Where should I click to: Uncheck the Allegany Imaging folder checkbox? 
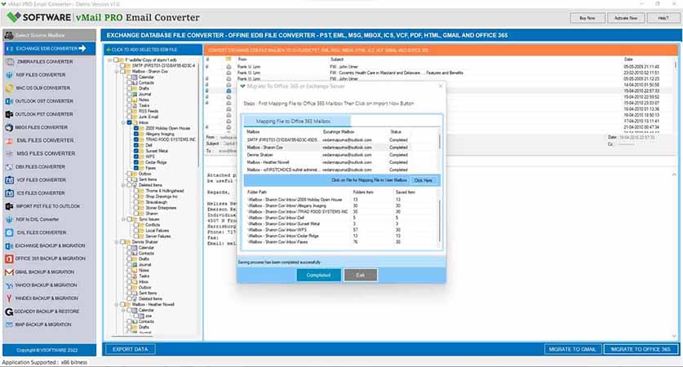click(x=136, y=134)
